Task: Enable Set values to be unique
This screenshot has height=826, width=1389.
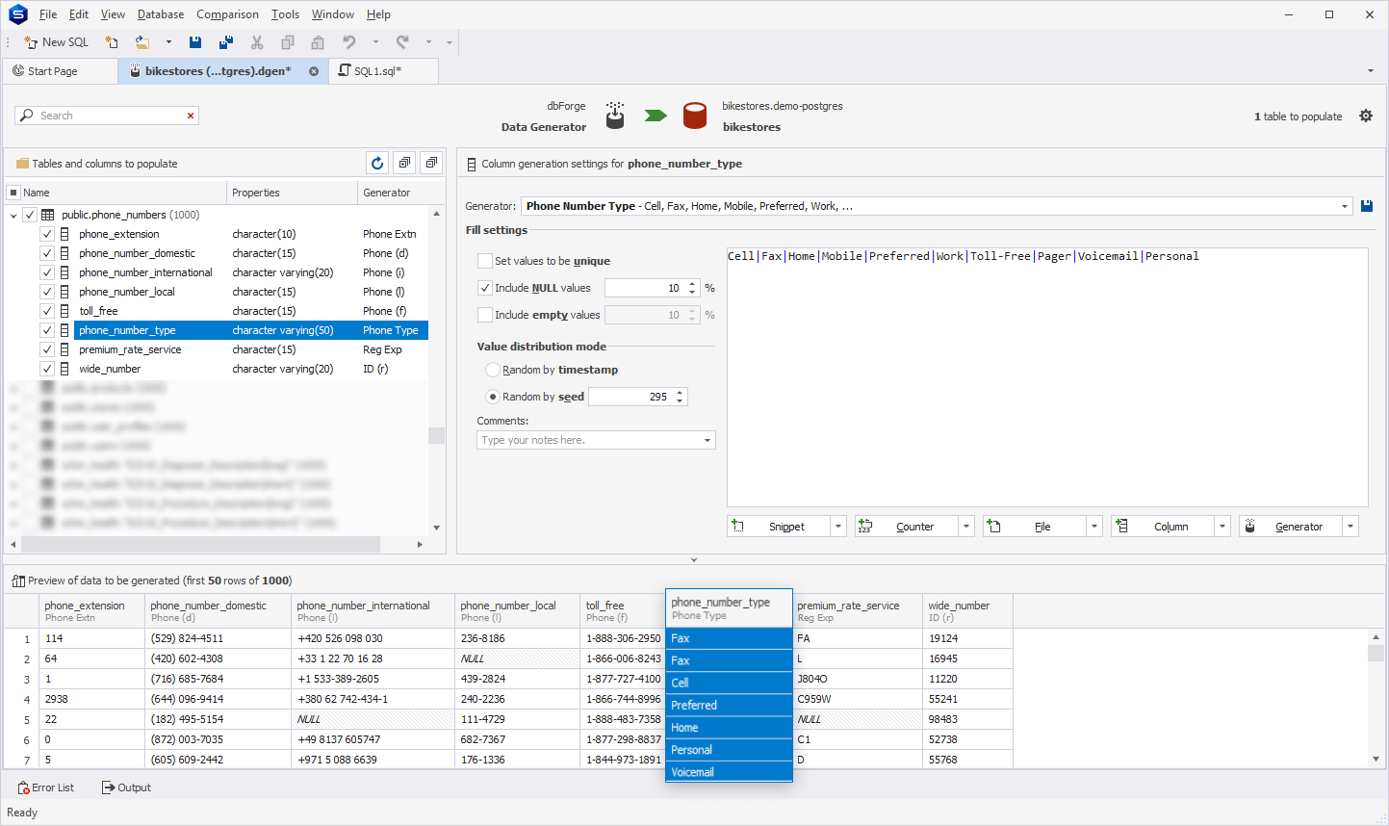Action: [485, 261]
